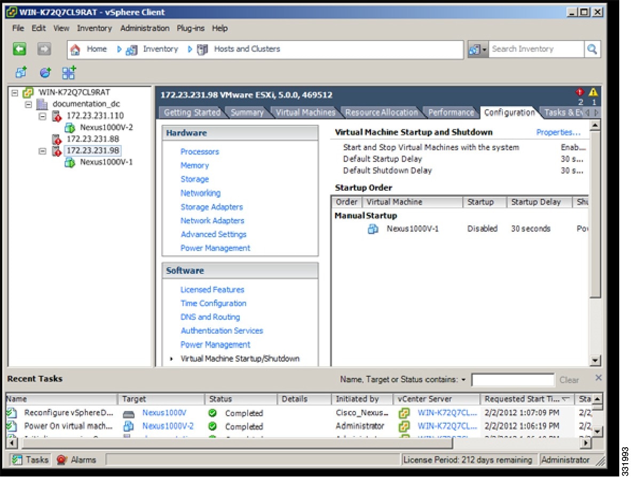
Task: Open Alarms from the status bar
Action: click(76, 459)
